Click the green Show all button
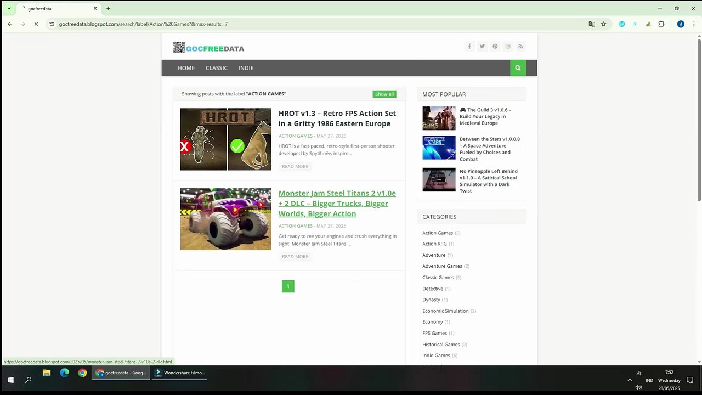 click(x=384, y=94)
